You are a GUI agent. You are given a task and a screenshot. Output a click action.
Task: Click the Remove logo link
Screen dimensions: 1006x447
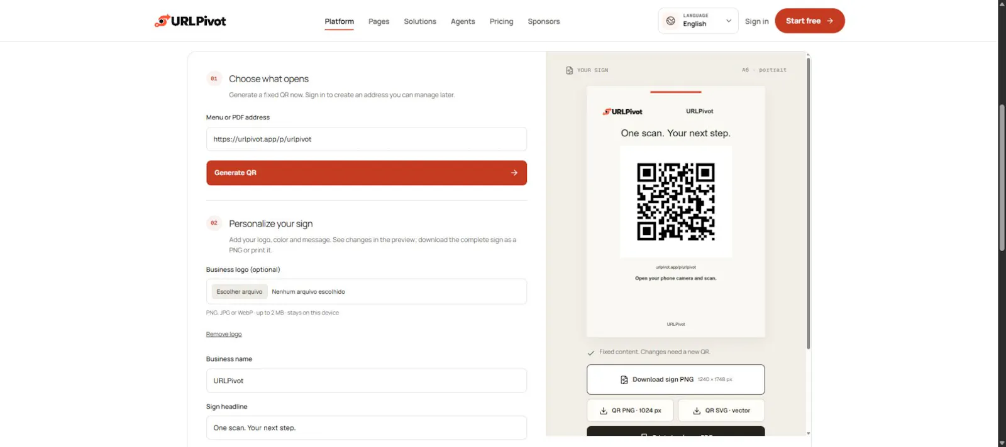(x=224, y=335)
